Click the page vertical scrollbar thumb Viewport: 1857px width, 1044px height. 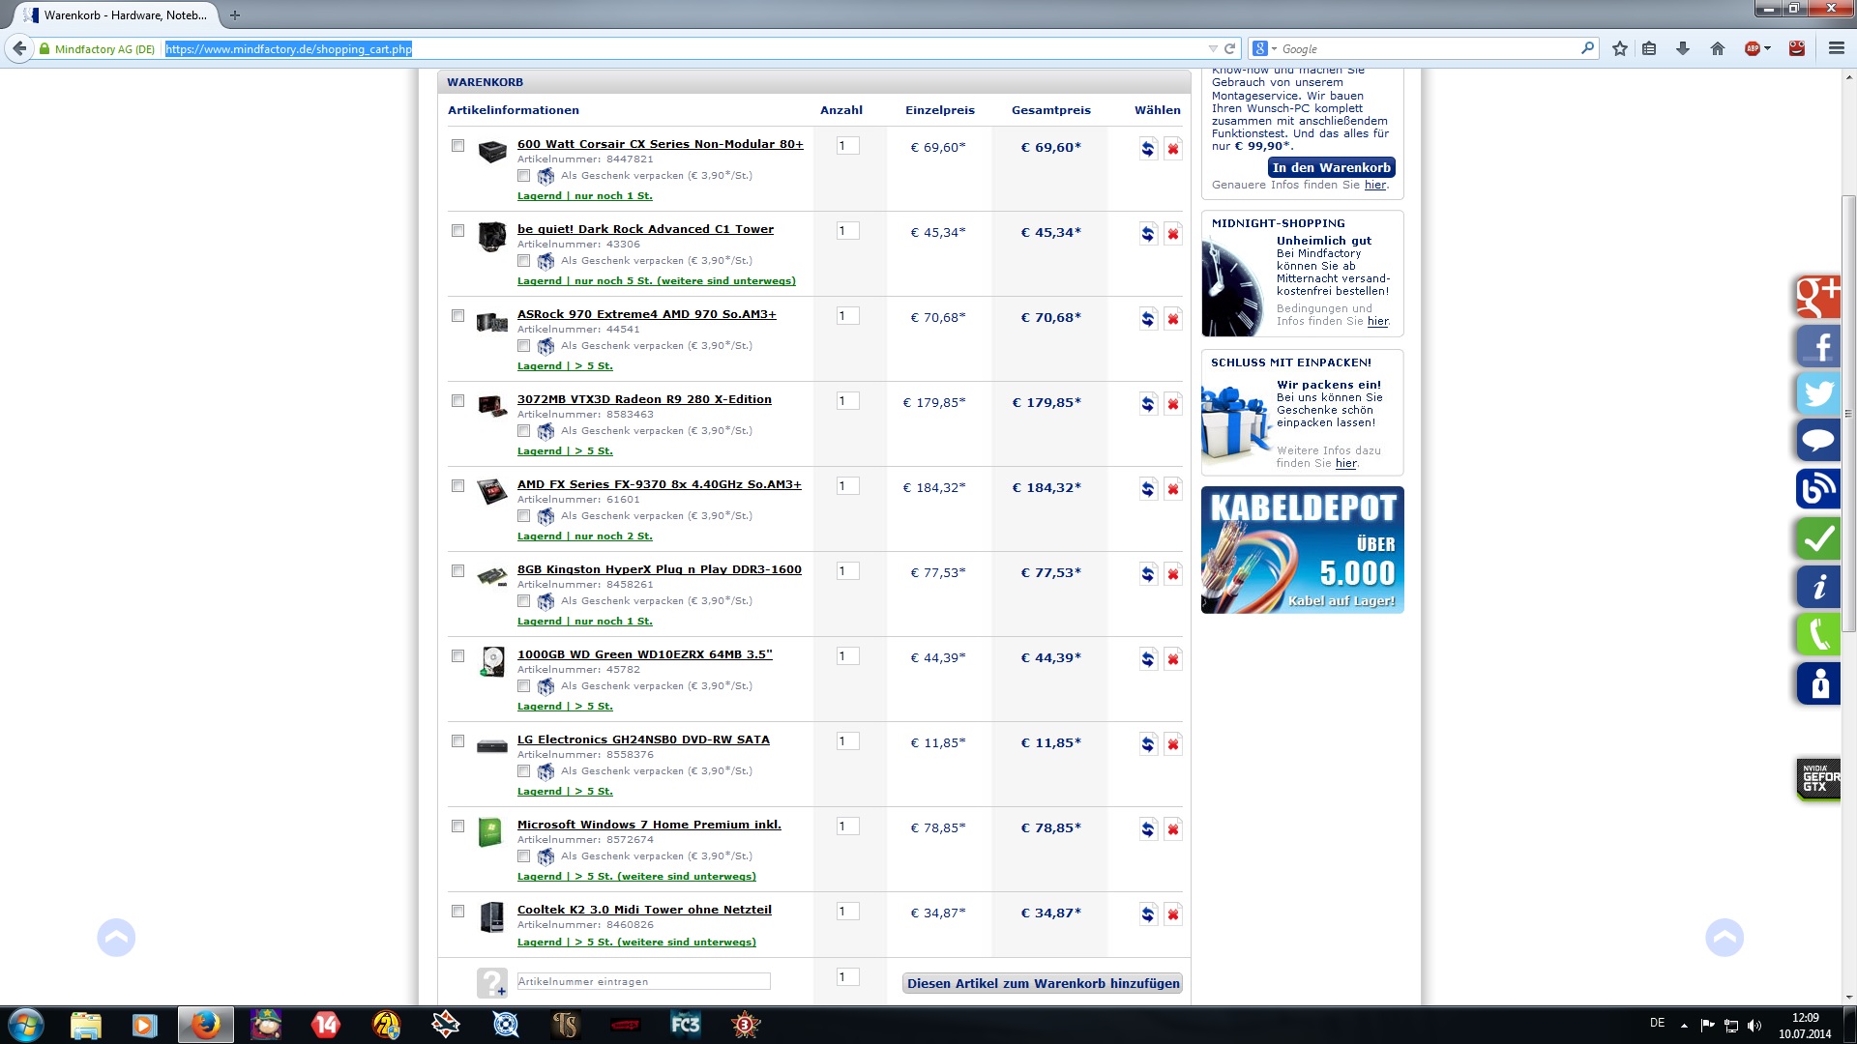pyautogui.click(x=1848, y=414)
